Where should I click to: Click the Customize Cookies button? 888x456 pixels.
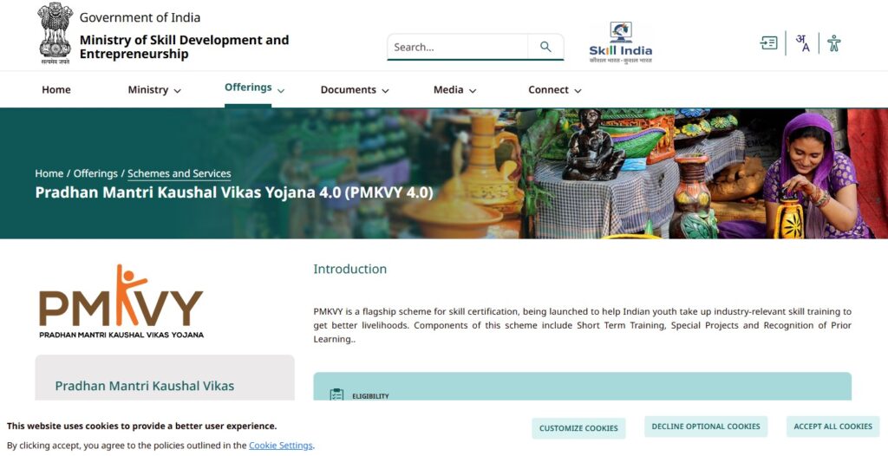(x=578, y=428)
